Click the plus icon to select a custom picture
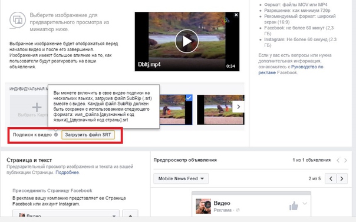 [37, 107]
